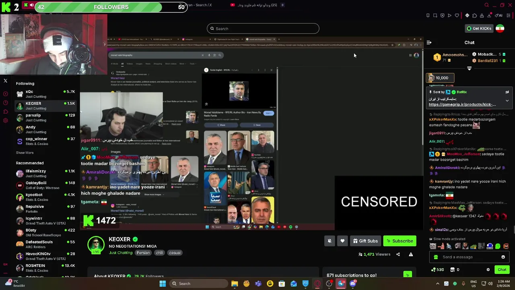Image resolution: width=515 pixels, height=290 pixels.
Task: Open cop_winner channel in sidebar
Action: coord(45,141)
